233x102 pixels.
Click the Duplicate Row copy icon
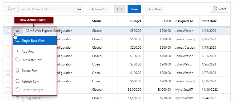pyautogui.click(x=18, y=60)
